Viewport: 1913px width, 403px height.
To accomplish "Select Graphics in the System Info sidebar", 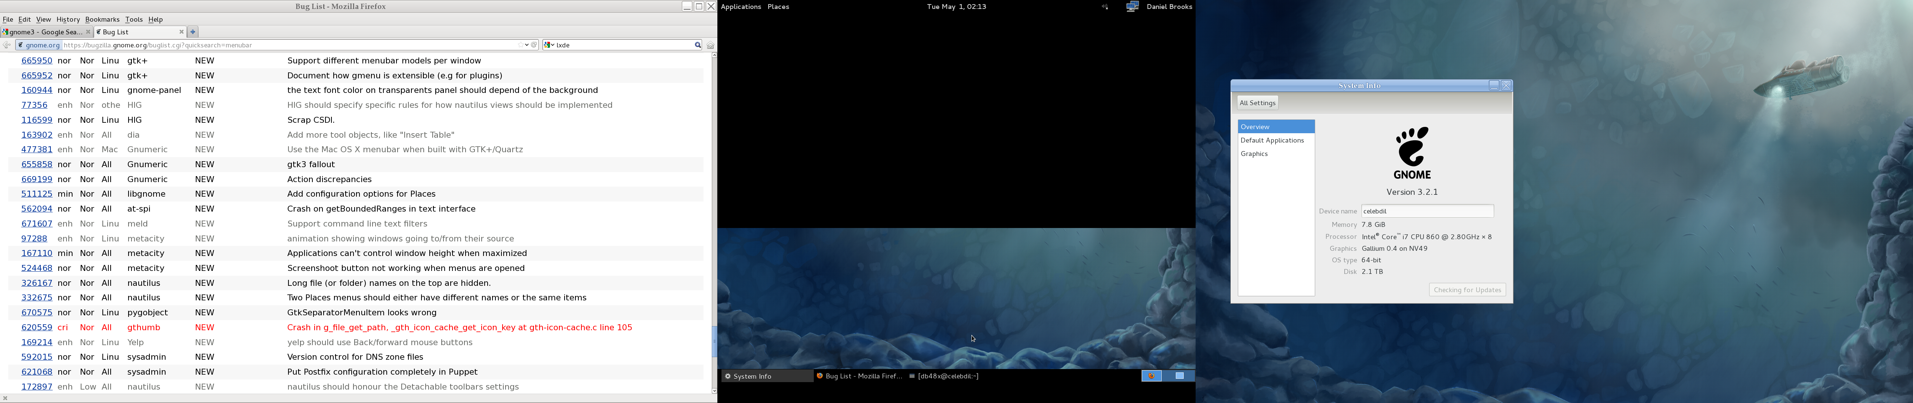I will click(x=1276, y=154).
